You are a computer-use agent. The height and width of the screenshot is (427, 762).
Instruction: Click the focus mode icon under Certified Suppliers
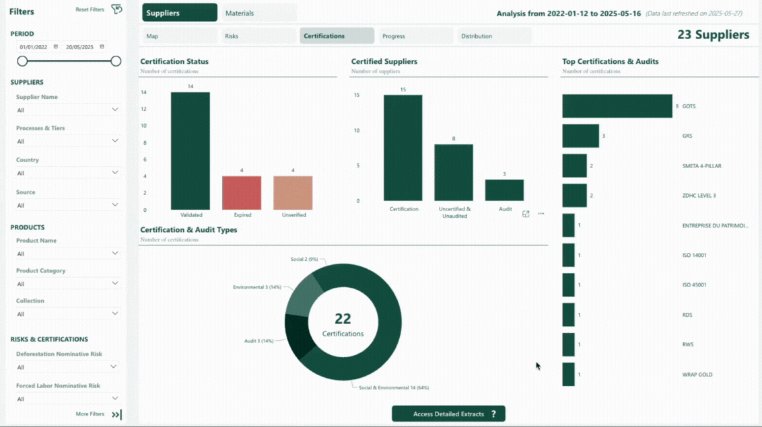526,214
